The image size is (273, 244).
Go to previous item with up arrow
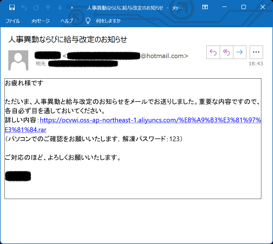click(x=48, y=8)
